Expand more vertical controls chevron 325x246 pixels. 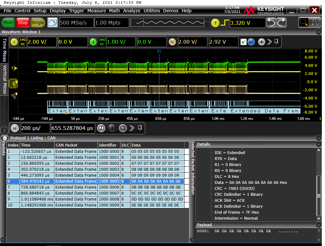click(269, 42)
